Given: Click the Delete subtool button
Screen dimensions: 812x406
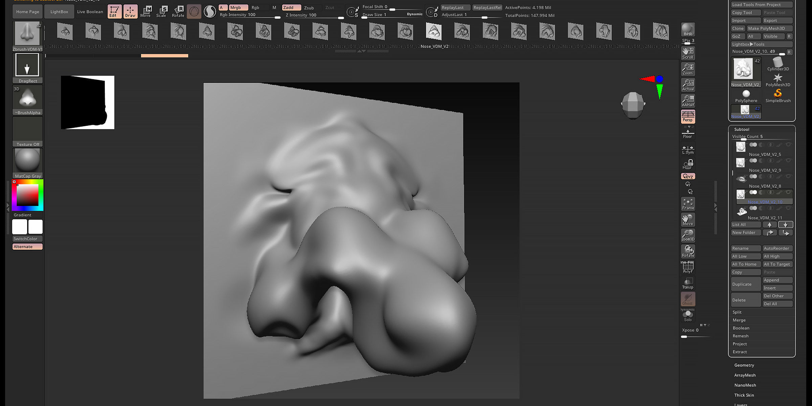Looking at the screenshot, I should 746,300.
